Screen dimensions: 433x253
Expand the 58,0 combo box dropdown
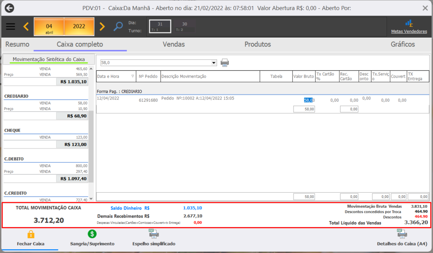click(214, 63)
